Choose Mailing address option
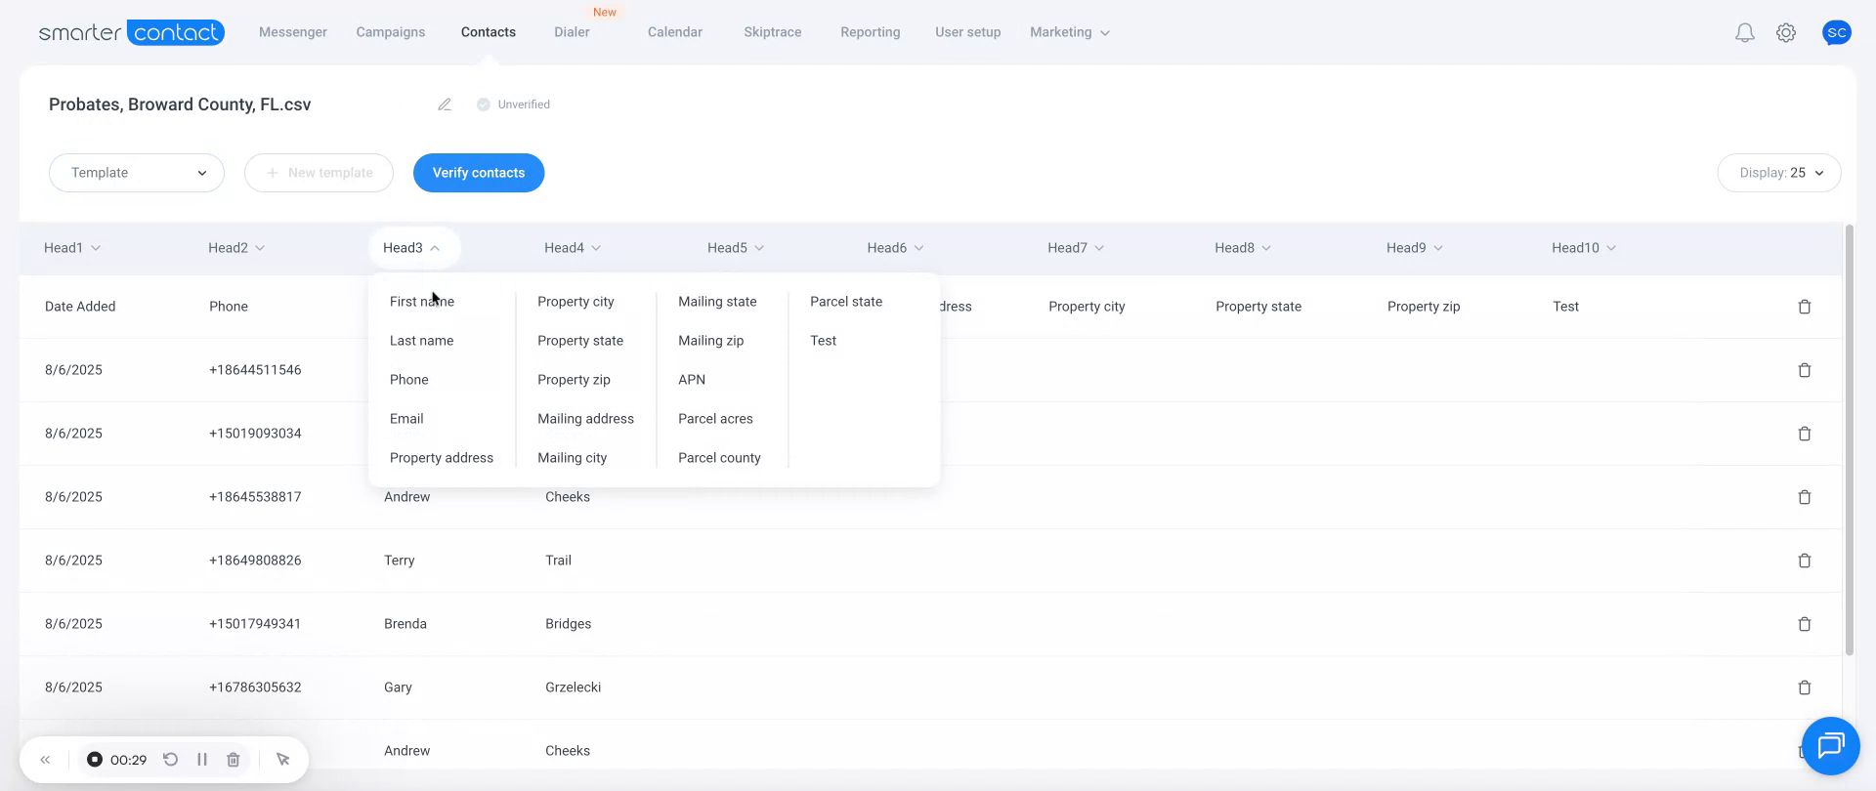The image size is (1876, 791). click(585, 419)
